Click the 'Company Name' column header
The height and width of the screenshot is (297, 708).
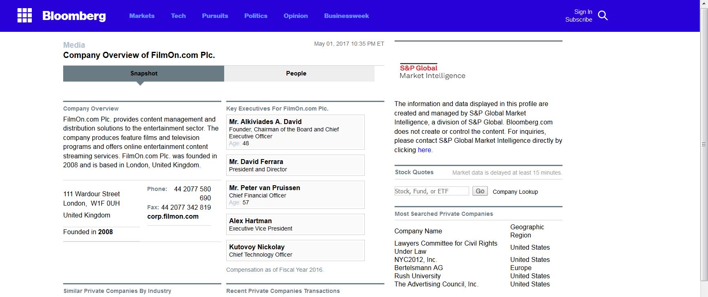click(418, 231)
